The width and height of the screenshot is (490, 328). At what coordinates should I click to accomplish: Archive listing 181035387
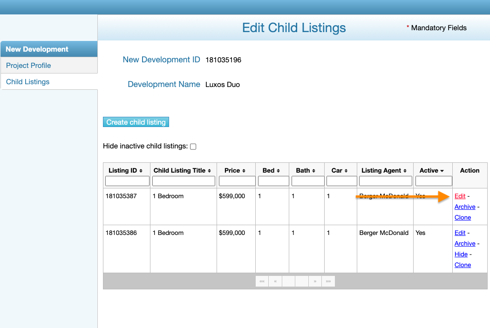pyautogui.click(x=465, y=207)
